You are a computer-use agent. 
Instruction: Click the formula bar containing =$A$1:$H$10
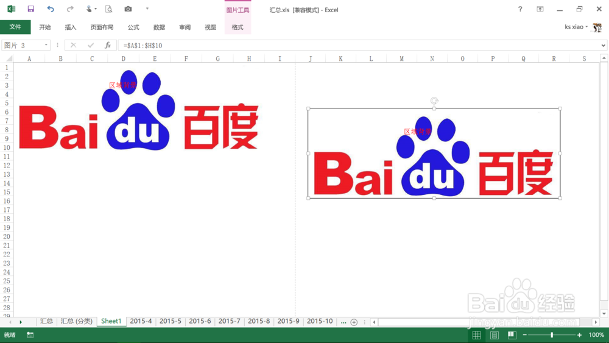tap(359, 46)
